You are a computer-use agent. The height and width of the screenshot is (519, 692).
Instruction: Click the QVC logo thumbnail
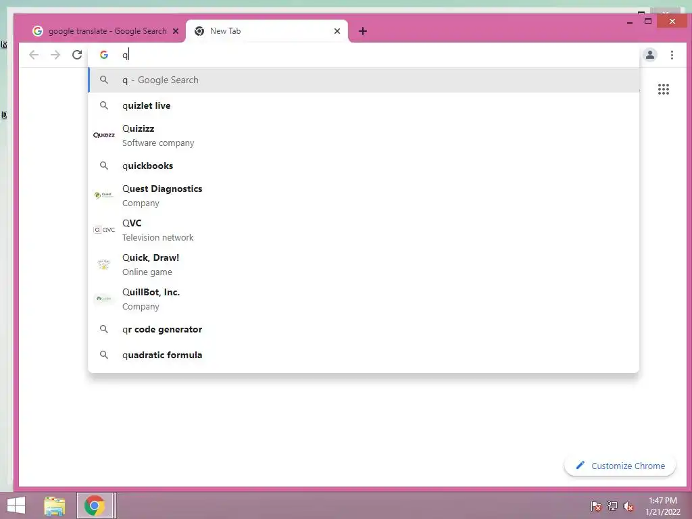pyautogui.click(x=104, y=230)
